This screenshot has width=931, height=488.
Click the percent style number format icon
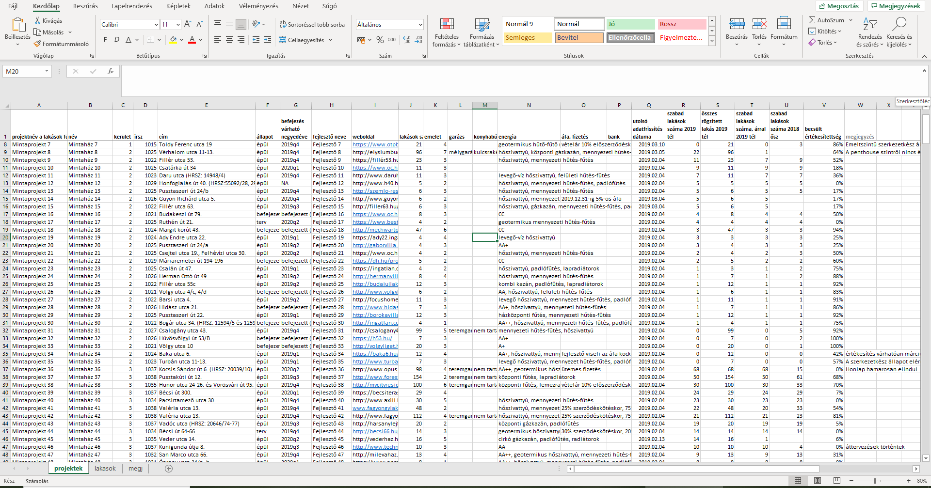(380, 40)
